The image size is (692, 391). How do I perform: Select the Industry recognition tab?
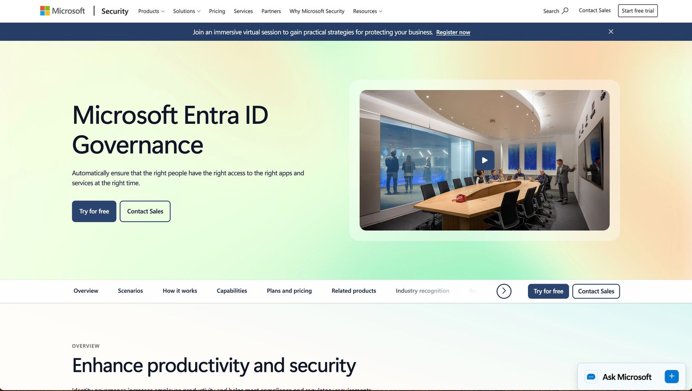pyautogui.click(x=422, y=291)
